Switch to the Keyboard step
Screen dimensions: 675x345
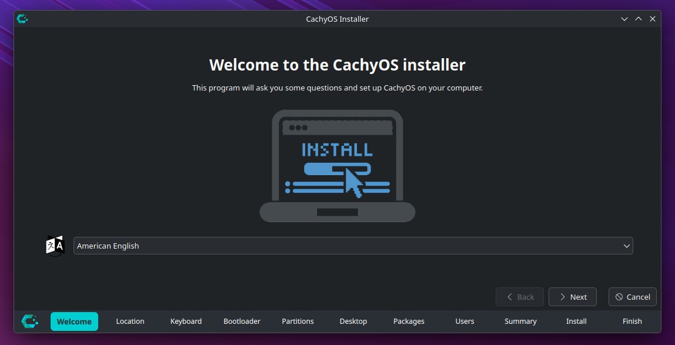(x=186, y=321)
